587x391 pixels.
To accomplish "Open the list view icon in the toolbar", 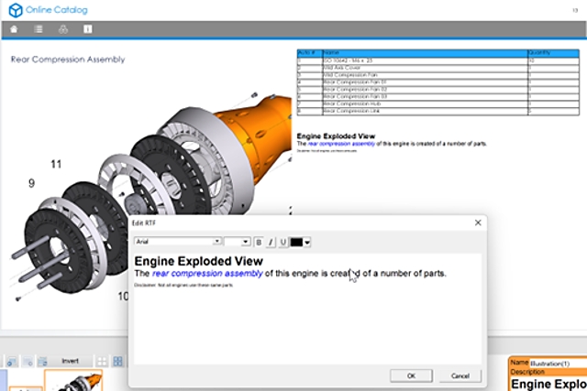I will pyautogui.click(x=39, y=28).
